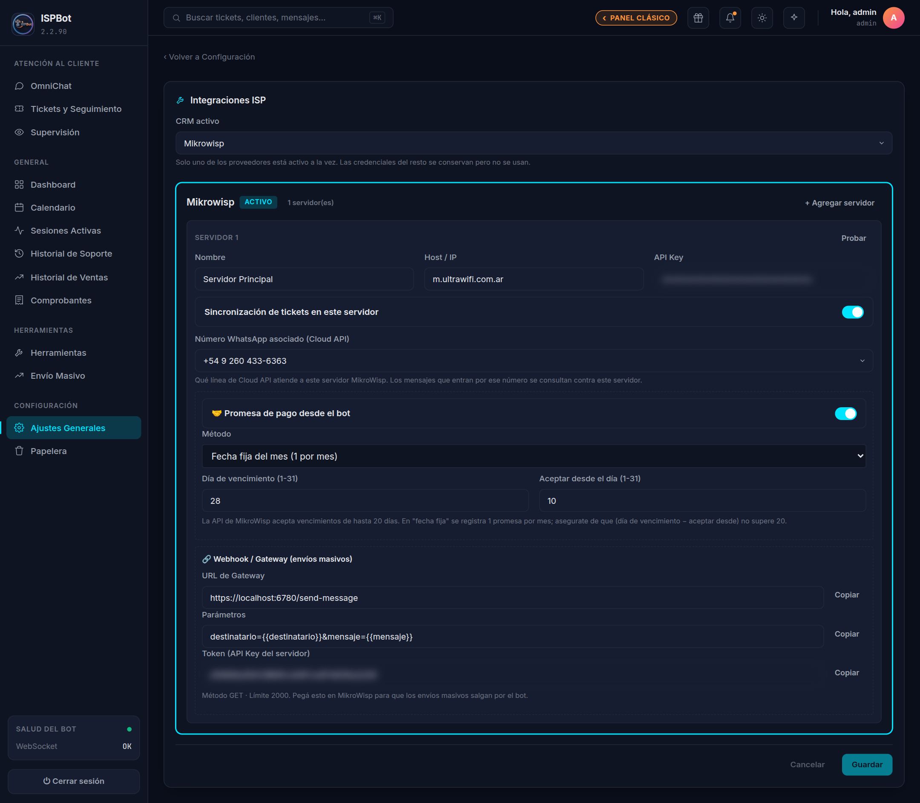The width and height of the screenshot is (920, 803).
Task: Open OmniChat in the sidebar
Action: (x=74, y=86)
